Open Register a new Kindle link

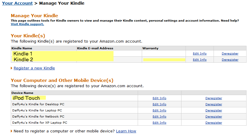click(34, 68)
